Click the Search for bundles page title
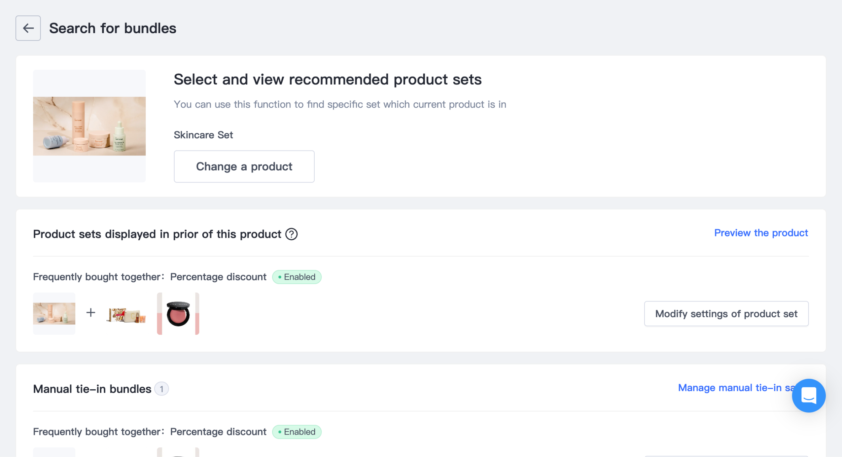 (x=113, y=28)
